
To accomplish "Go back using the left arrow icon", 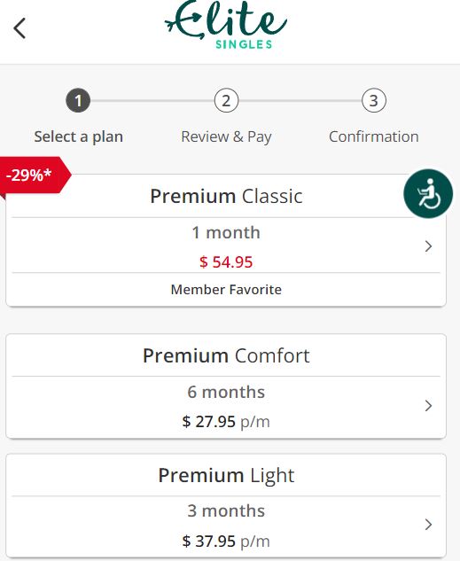I will pos(19,28).
